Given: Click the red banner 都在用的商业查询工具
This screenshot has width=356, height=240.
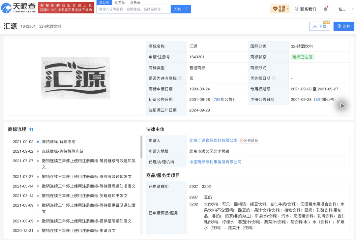Looking at the screenshot, I should pos(66,8).
